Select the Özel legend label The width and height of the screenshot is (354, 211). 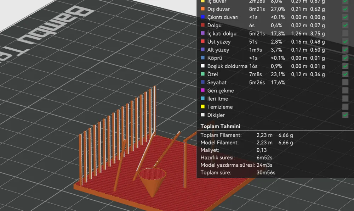point(212,74)
